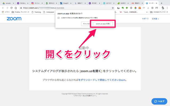Bookmark this page with the star icon

113,8
